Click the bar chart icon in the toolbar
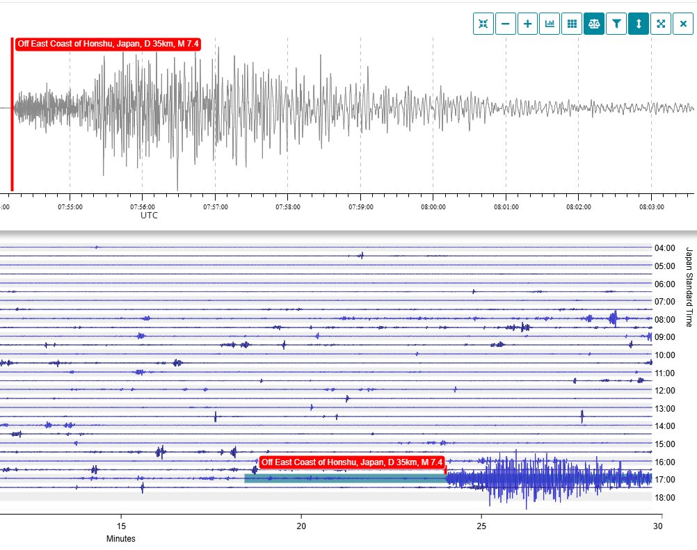The image size is (697, 550). (550, 24)
